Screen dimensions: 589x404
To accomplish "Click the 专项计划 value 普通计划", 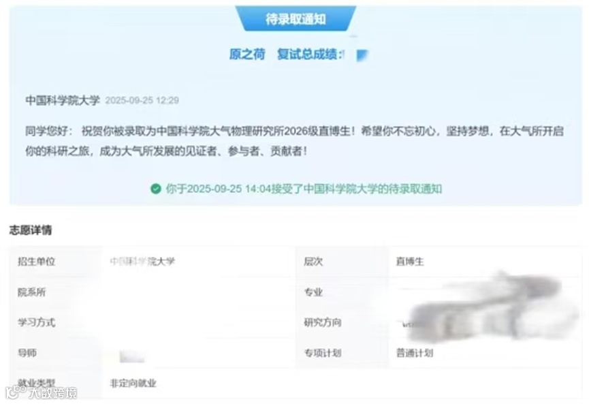I will click(415, 353).
